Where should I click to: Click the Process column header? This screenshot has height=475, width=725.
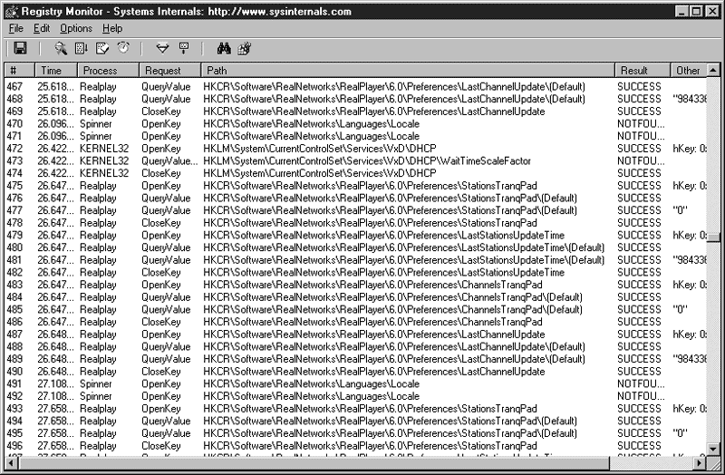[x=106, y=71]
